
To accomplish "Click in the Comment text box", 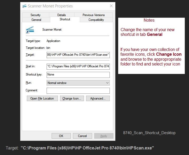I will pyautogui.click(x=78, y=91).
